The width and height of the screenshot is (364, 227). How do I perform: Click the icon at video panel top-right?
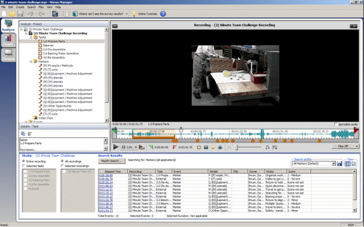point(354,26)
